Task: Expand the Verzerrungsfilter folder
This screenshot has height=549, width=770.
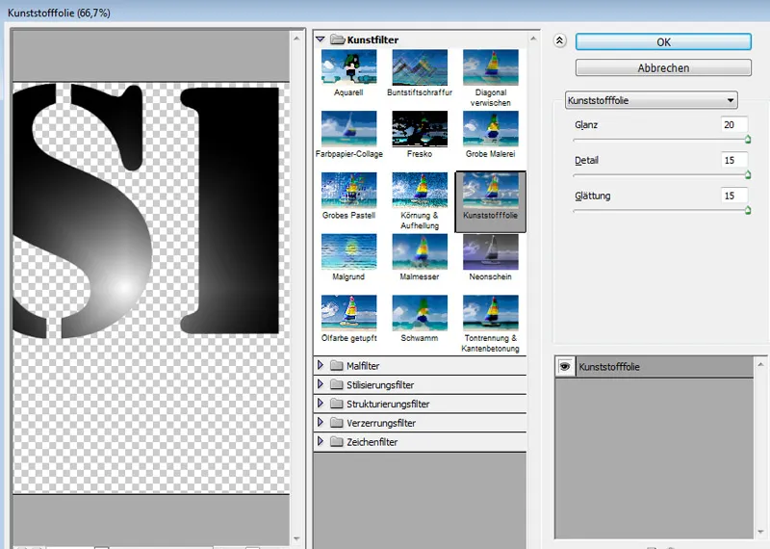Action: [321, 422]
